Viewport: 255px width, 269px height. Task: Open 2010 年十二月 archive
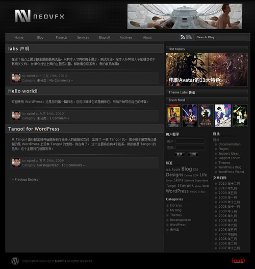click(x=229, y=184)
